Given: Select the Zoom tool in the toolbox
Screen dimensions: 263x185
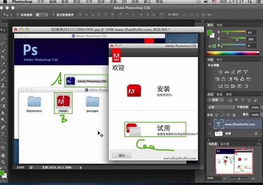Looking at the screenshot, I should click(3, 162).
